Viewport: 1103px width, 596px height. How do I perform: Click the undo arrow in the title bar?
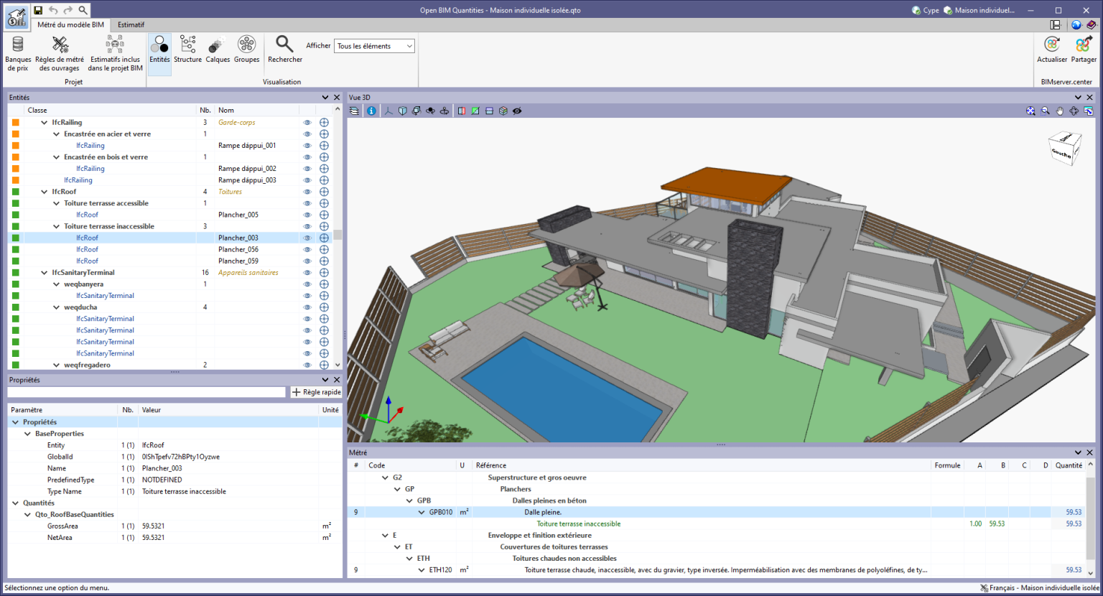pos(53,10)
